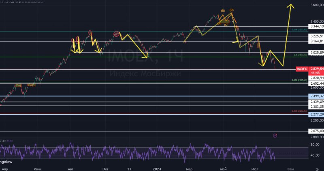Select the 2 652,44 price level label
The image size is (324, 171).
pos(316,83)
